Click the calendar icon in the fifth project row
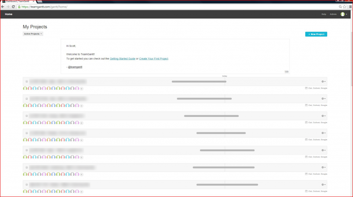Screen dimensions: 353x197 pyautogui.click(x=306, y=157)
